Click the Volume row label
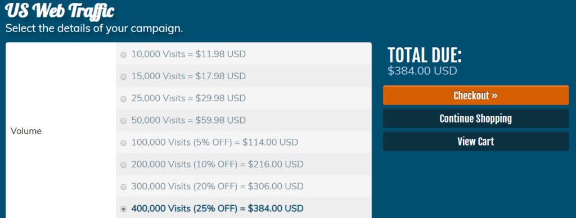The image size is (576, 218). (26, 131)
